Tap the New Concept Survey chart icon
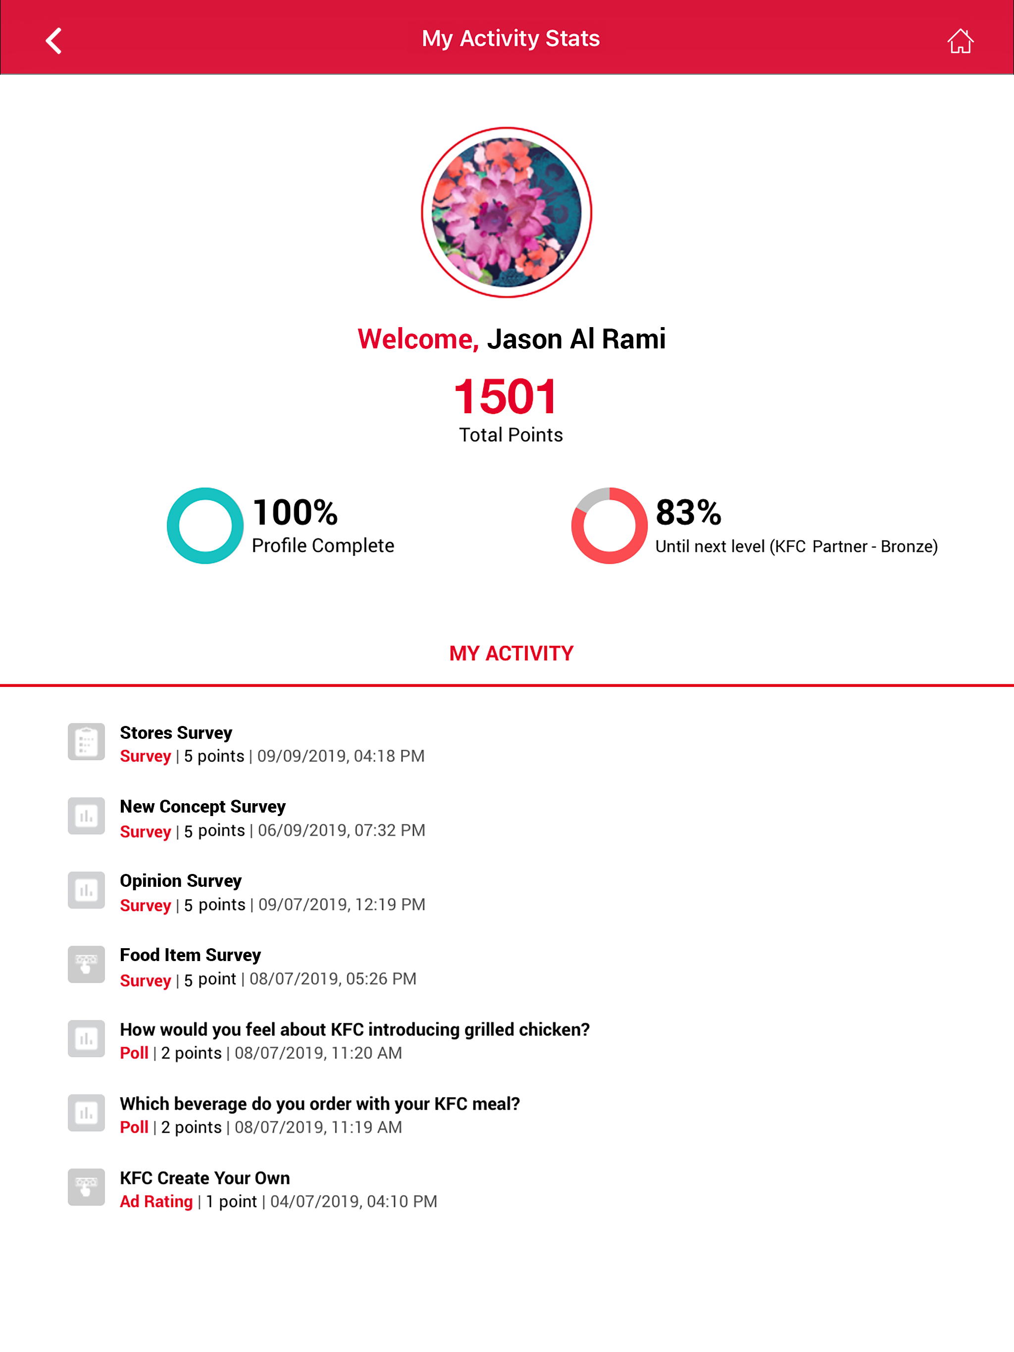The width and height of the screenshot is (1014, 1352). (x=86, y=816)
